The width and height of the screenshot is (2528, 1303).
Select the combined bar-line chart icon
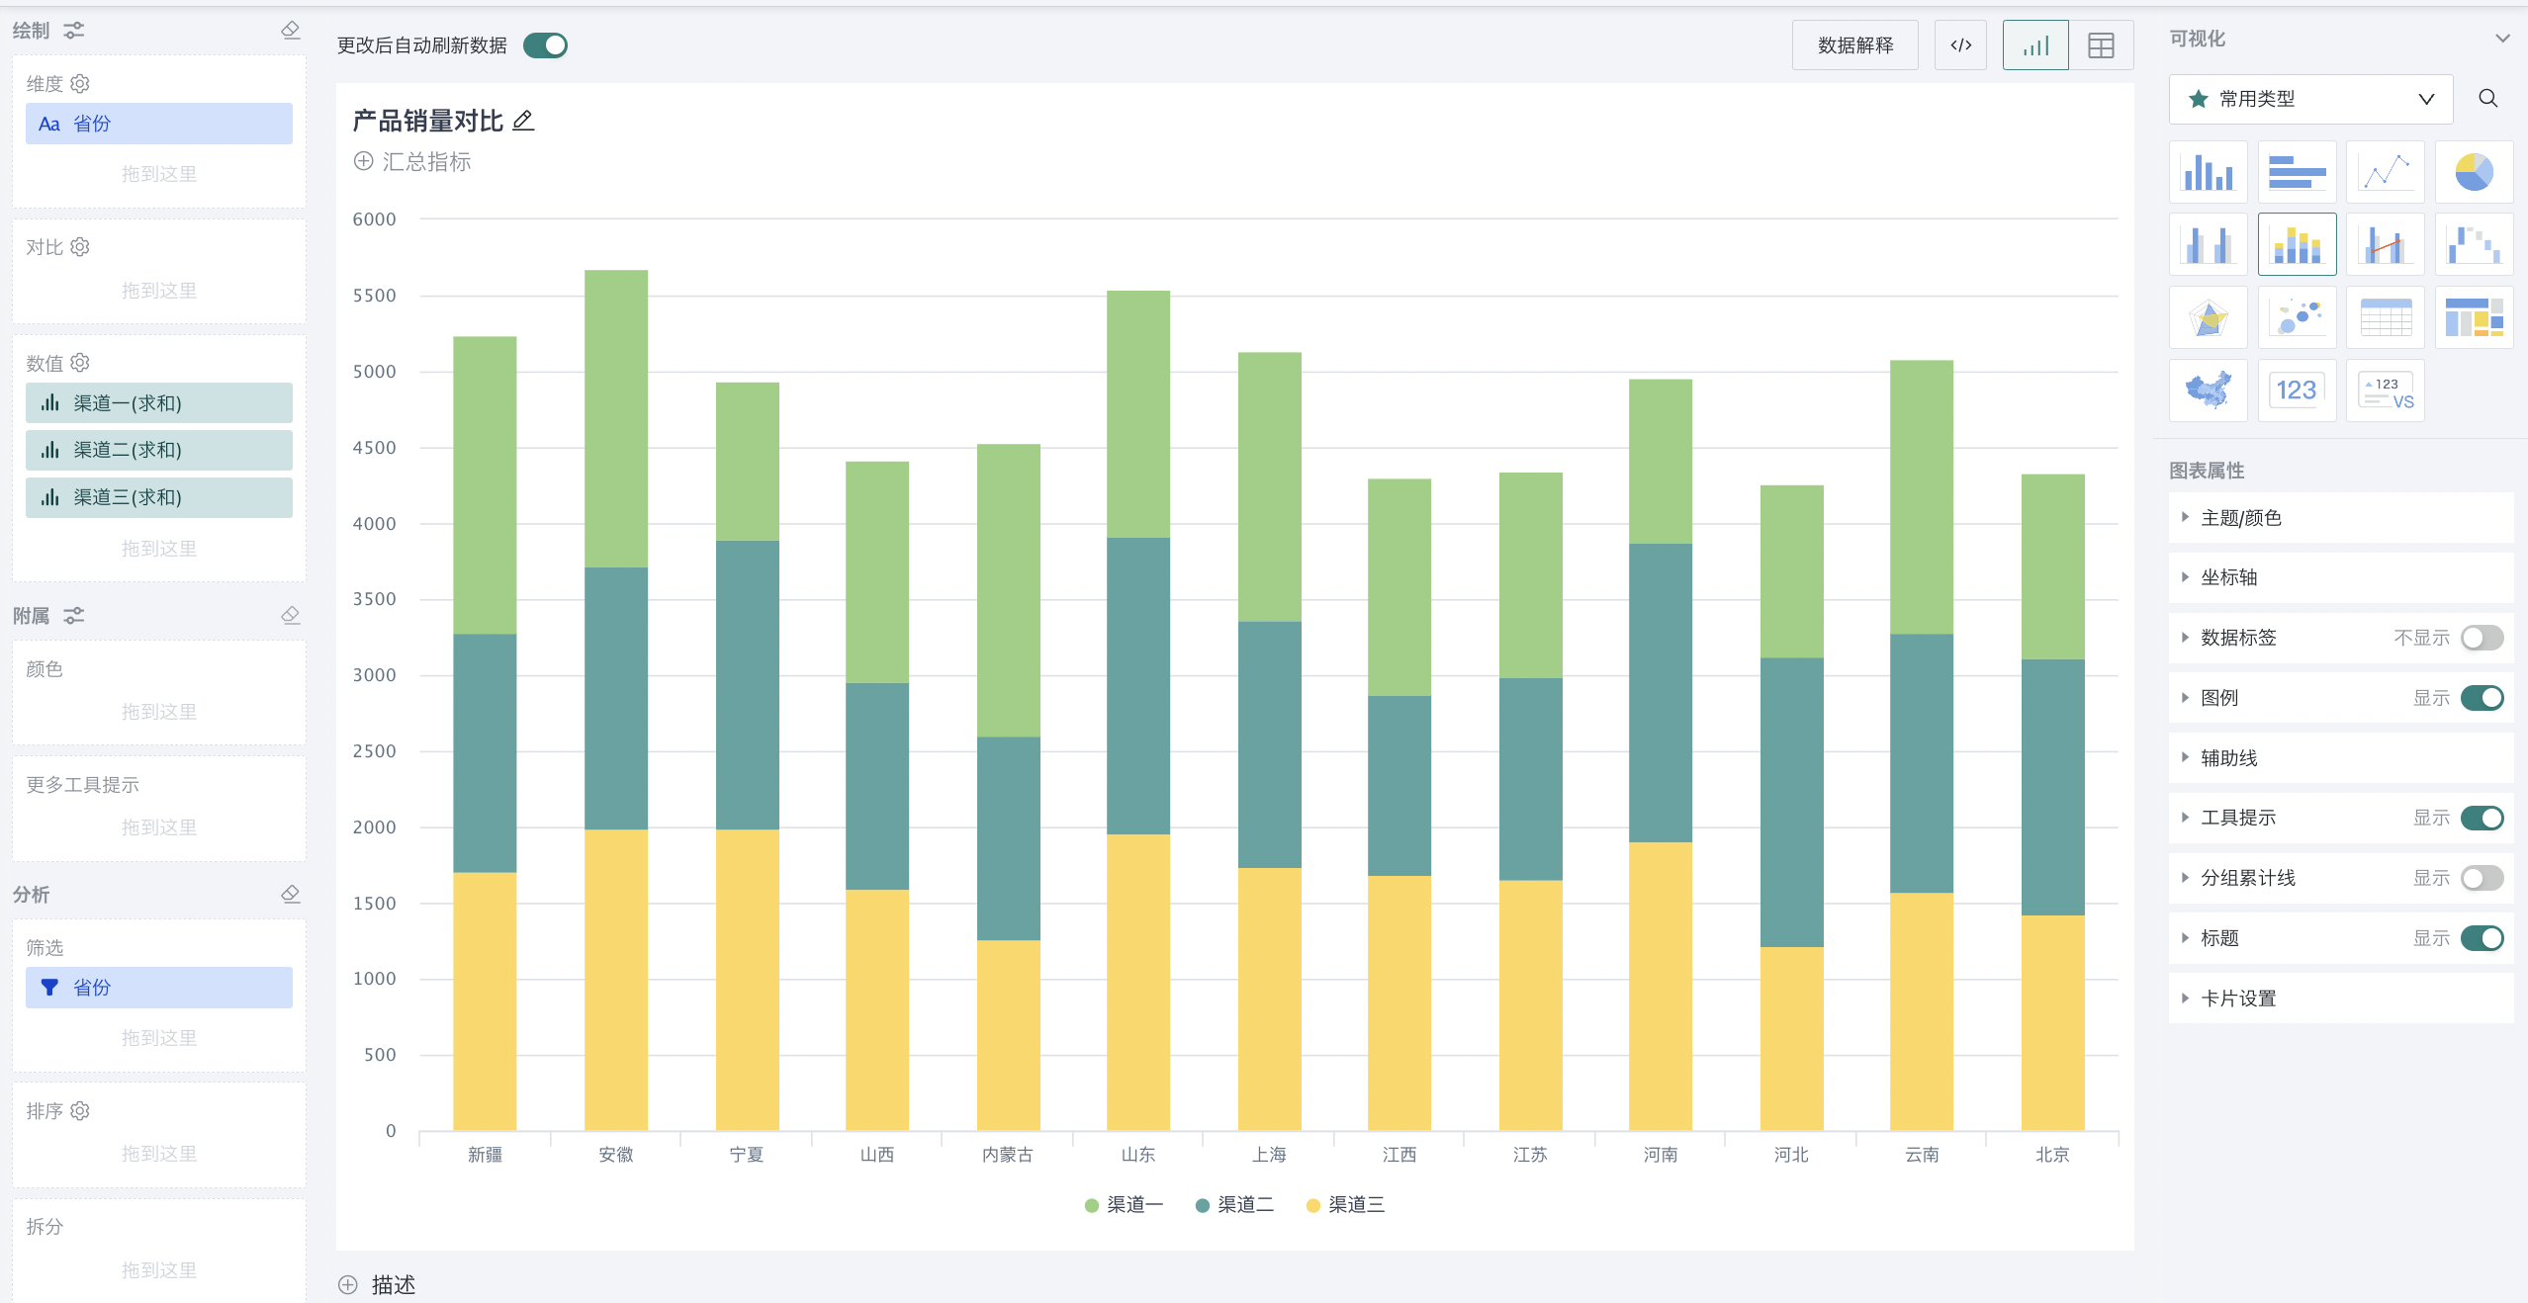tap(2385, 244)
